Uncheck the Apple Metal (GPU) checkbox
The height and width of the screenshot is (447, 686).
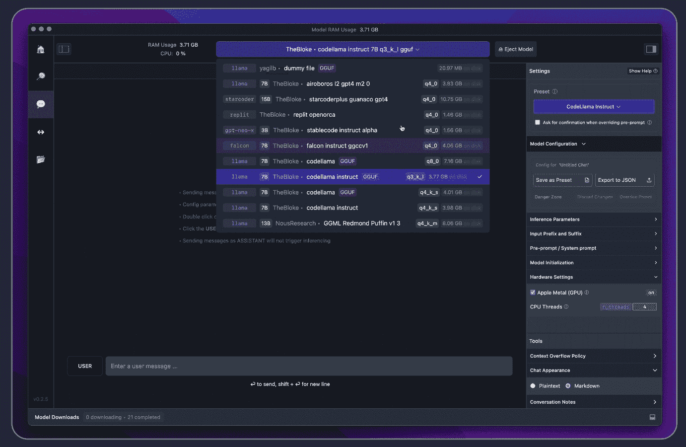click(x=533, y=293)
